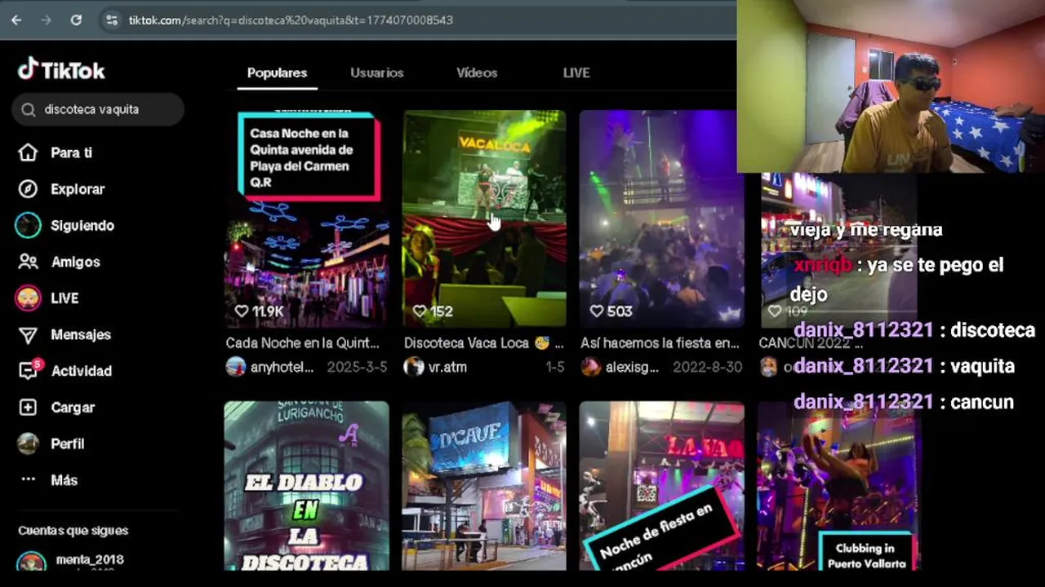Click the Perfil label
This screenshot has width=1045, height=587.
(x=68, y=444)
